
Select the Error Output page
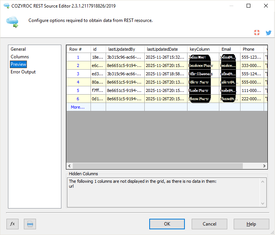click(23, 72)
